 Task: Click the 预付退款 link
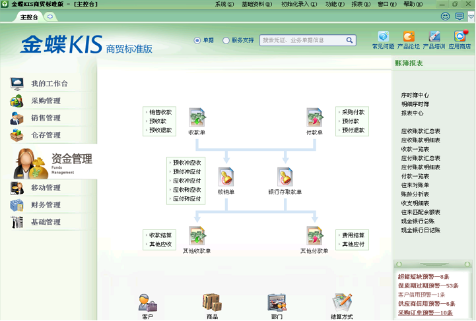coord(353,130)
